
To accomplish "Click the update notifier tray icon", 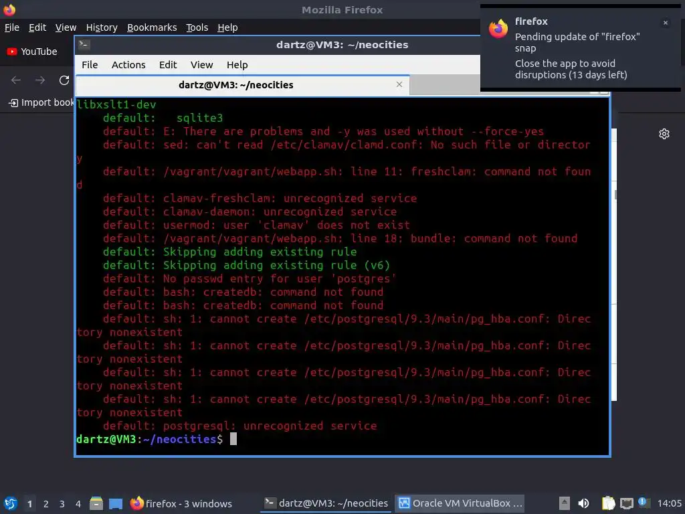I will point(643,503).
